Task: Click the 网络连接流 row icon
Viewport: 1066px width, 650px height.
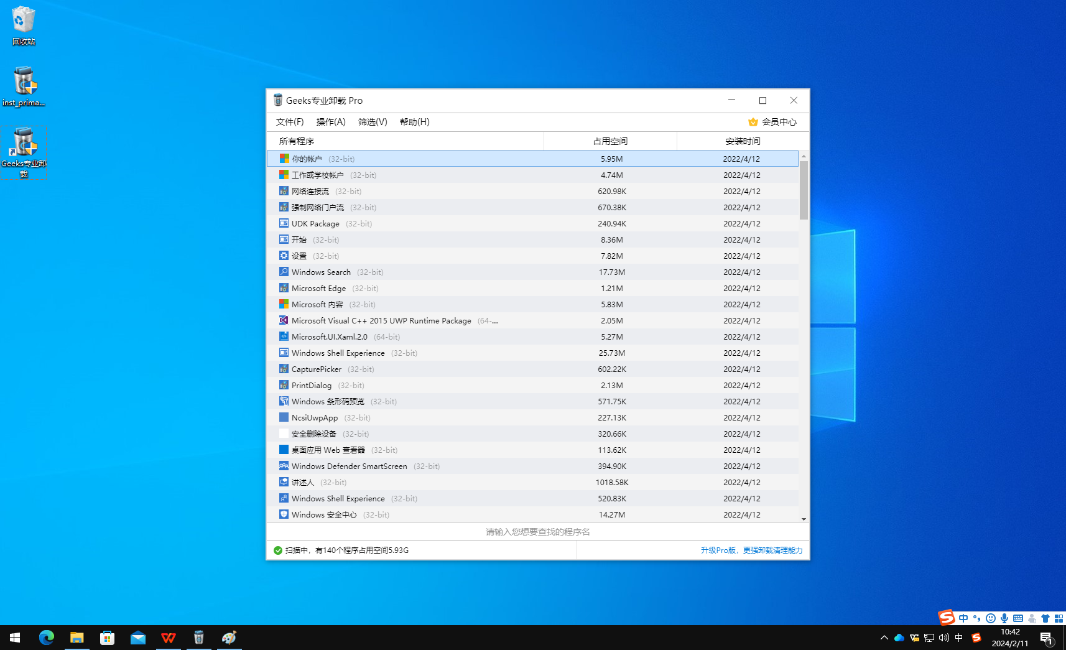Action: click(x=284, y=191)
